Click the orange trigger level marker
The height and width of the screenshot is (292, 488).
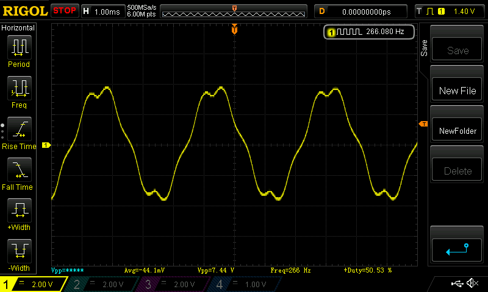coord(423,124)
